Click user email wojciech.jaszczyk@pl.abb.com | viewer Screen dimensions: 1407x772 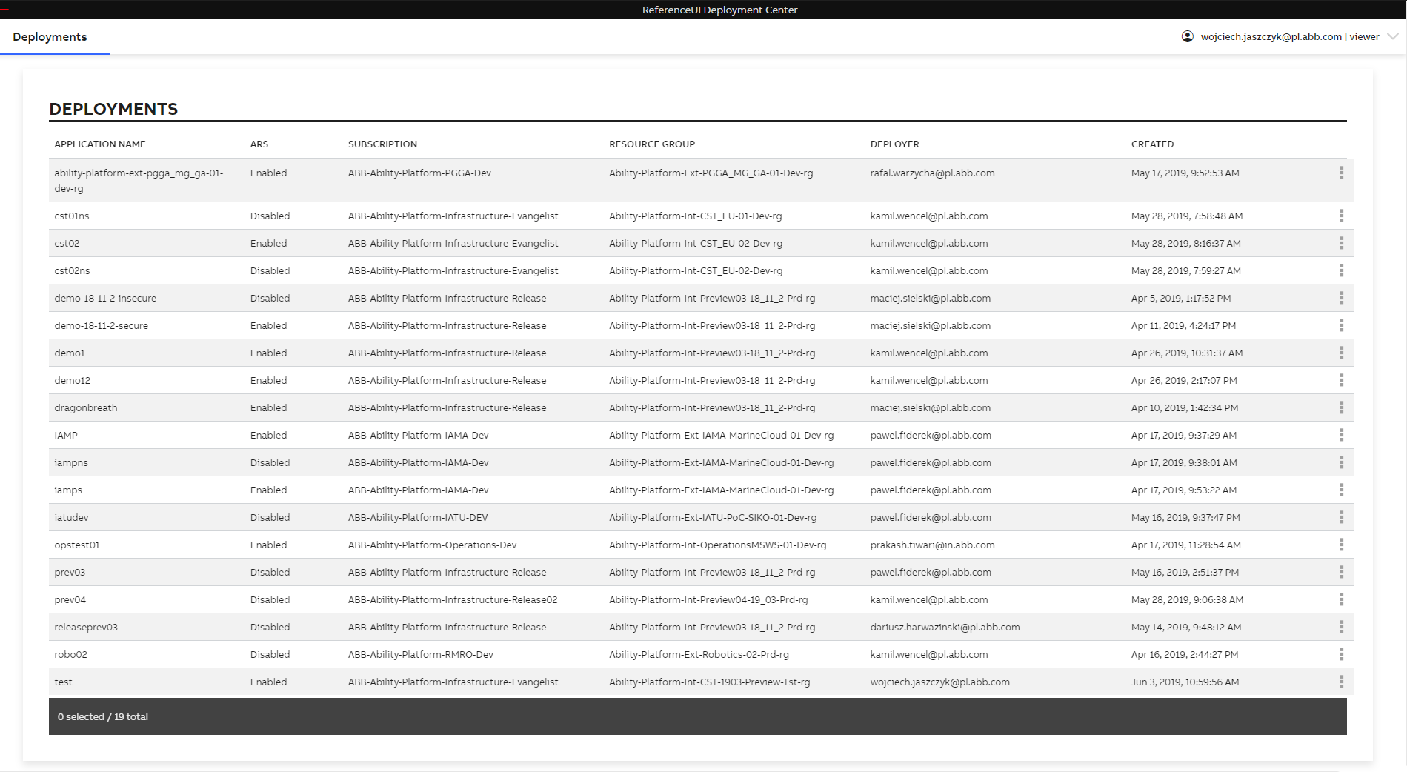1290,36
